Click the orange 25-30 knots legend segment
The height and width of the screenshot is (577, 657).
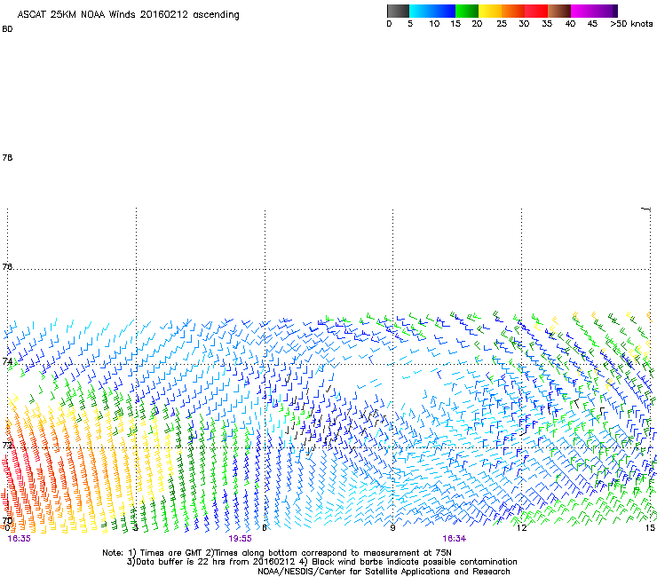click(x=513, y=11)
